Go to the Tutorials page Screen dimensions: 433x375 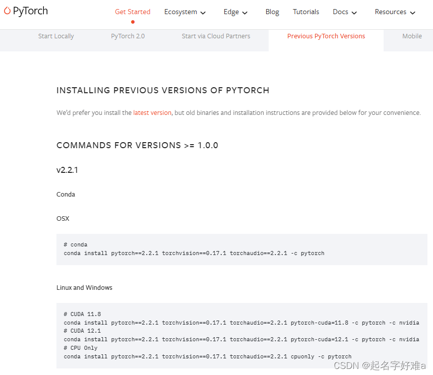click(x=306, y=12)
